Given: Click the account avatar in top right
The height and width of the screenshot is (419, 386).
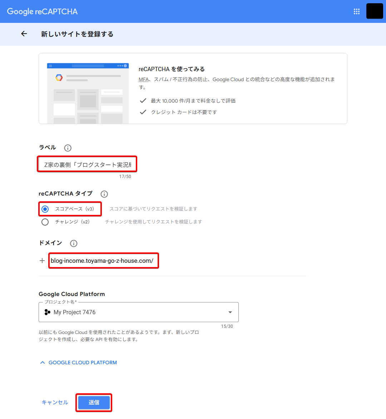Looking at the screenshot, I should click(374, 11).
